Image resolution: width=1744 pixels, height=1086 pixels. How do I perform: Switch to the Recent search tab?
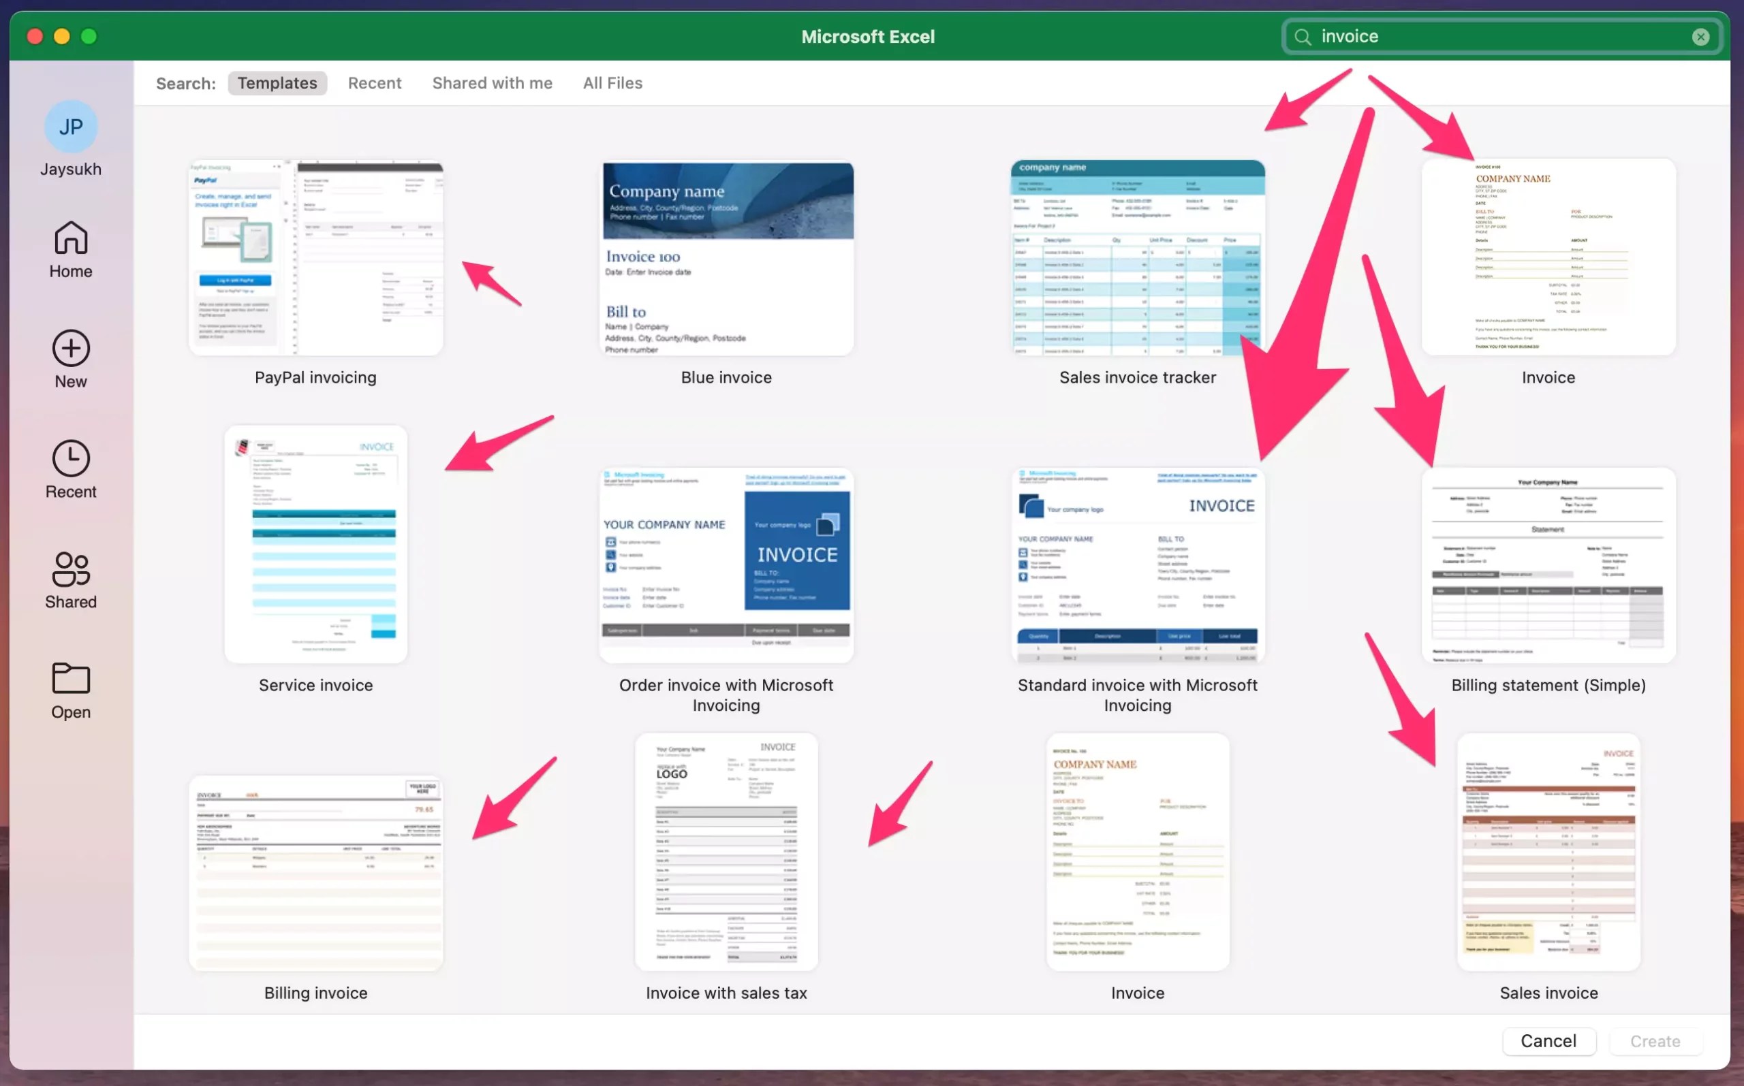(x=375, y=83)
